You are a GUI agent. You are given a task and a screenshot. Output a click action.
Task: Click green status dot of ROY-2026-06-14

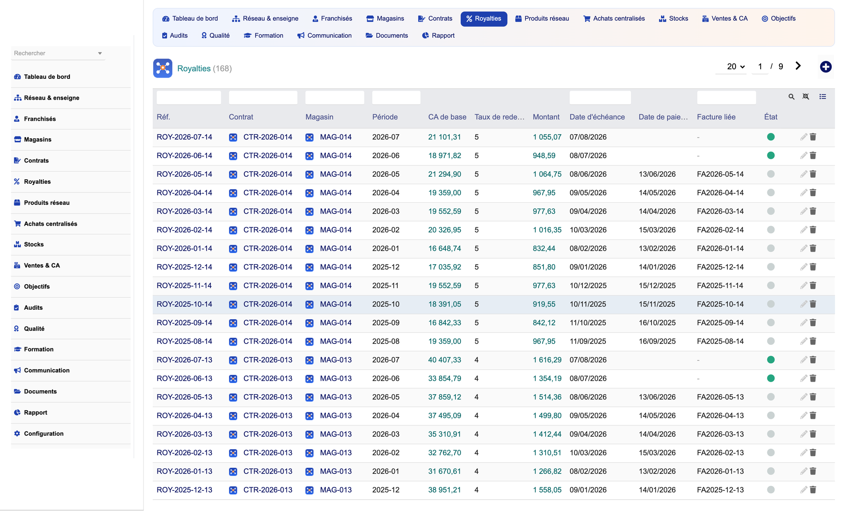pos(770,156)
